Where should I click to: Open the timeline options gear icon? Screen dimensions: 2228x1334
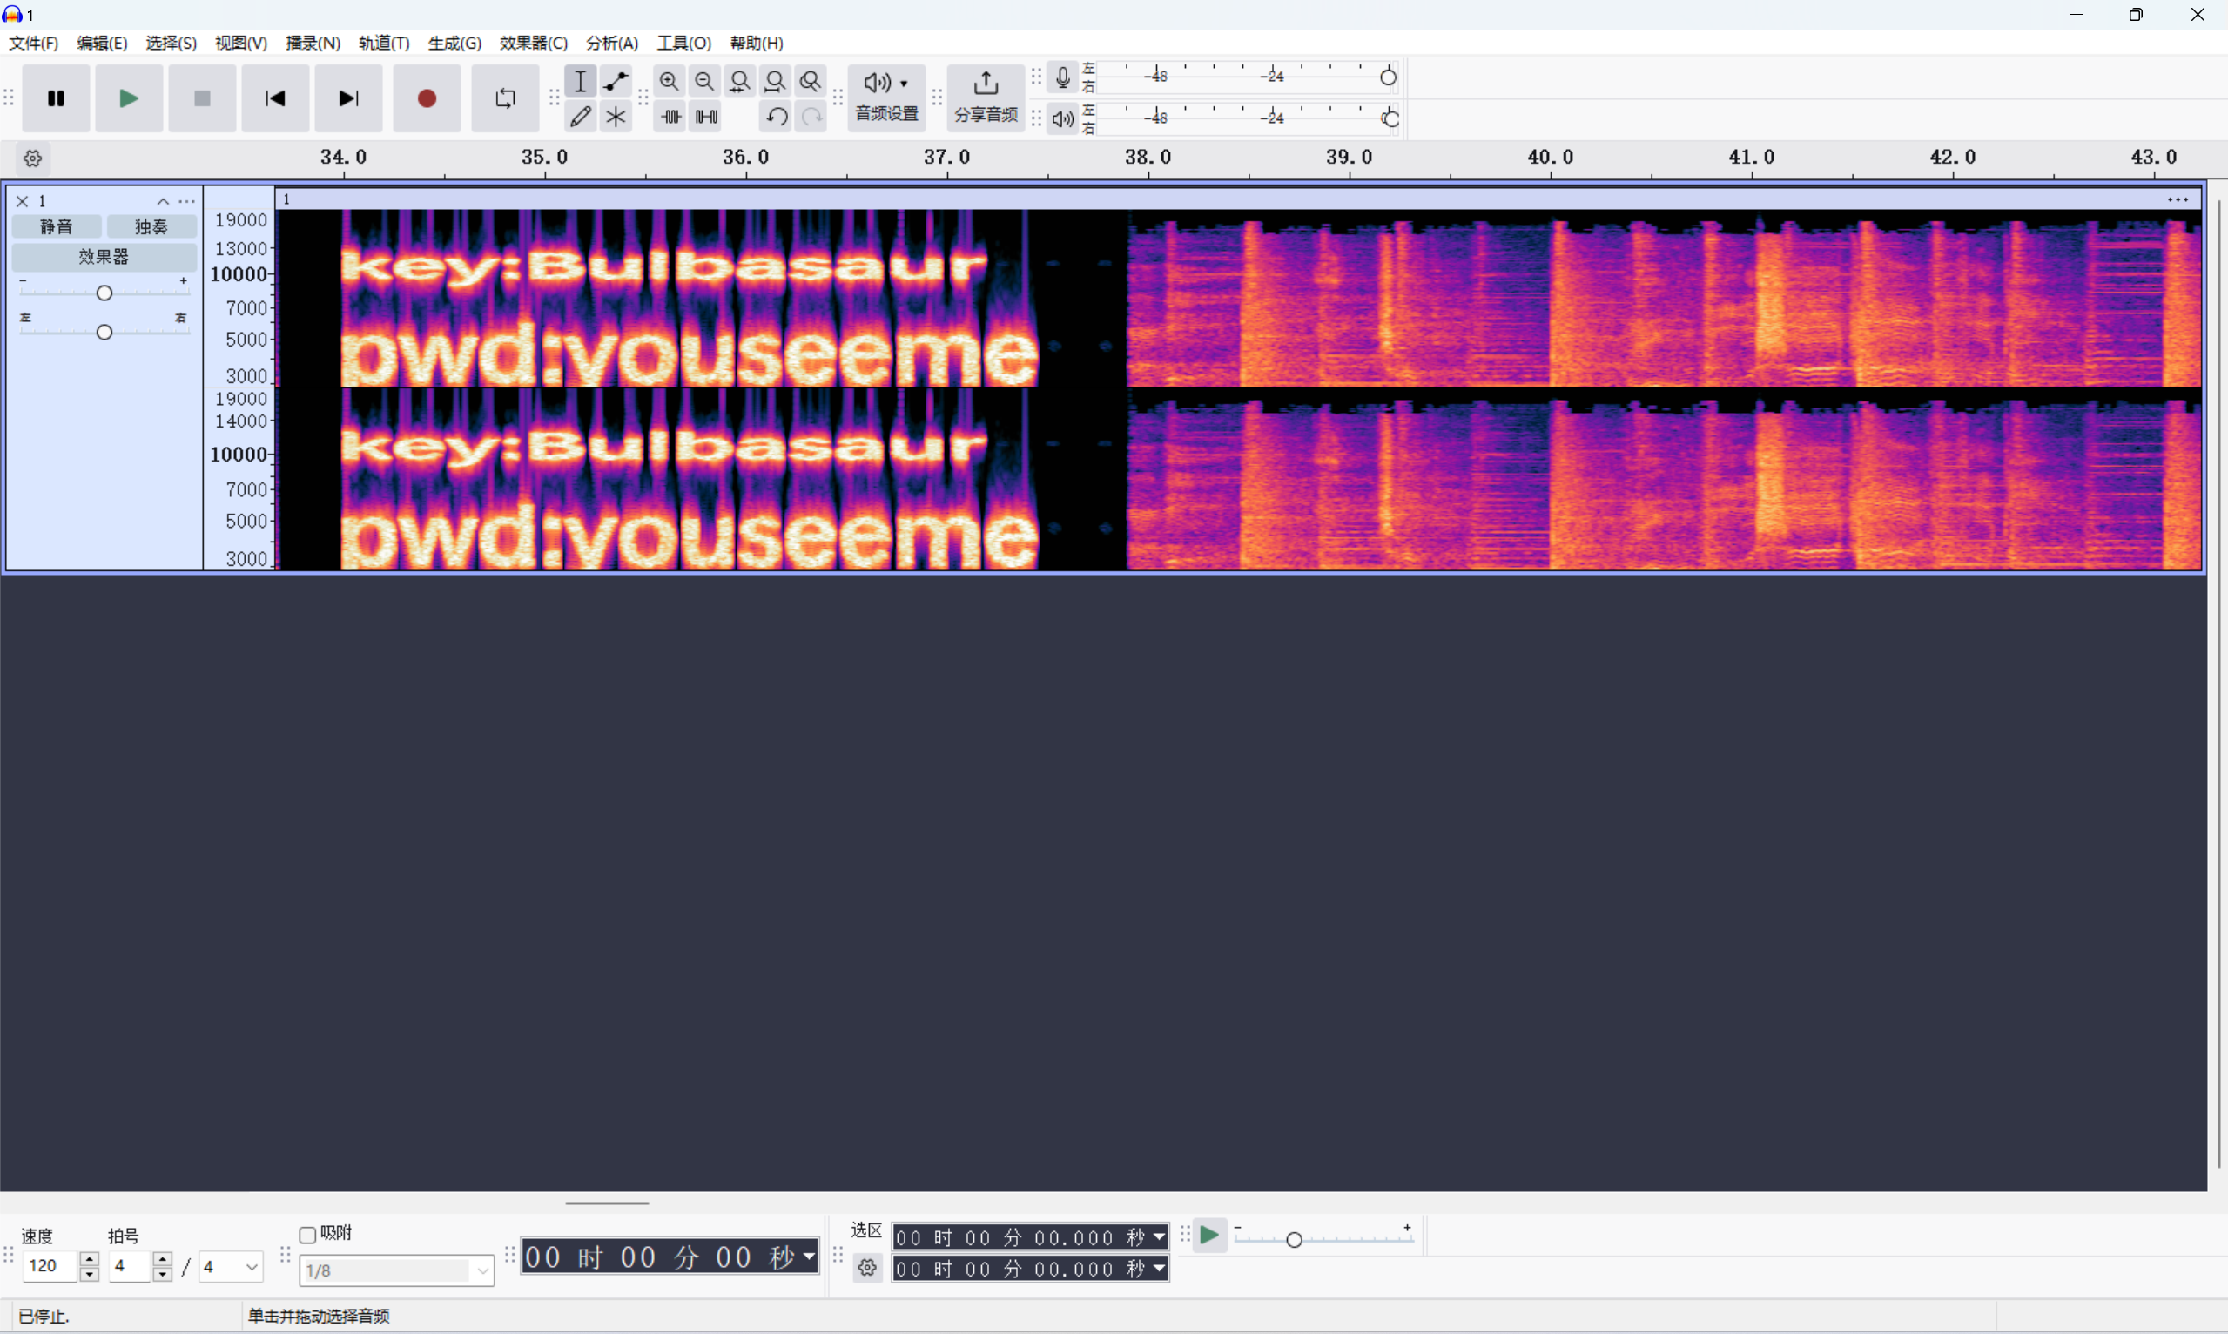33,158
